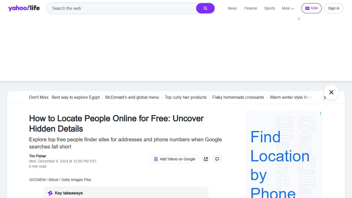This screenshot has width=352, height=198.
Task: Open the top advertisement menu dots
Action: 299,18
